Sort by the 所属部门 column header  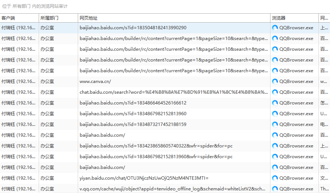58,18
